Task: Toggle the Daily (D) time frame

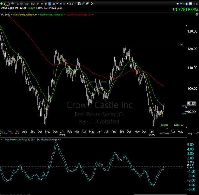Action: pyautogui.click(x=50, y=4)
